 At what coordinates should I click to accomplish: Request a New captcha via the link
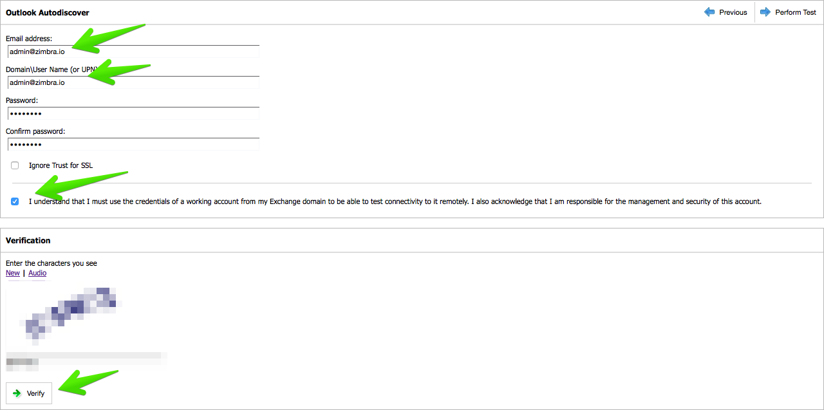(x=13, y=273)
